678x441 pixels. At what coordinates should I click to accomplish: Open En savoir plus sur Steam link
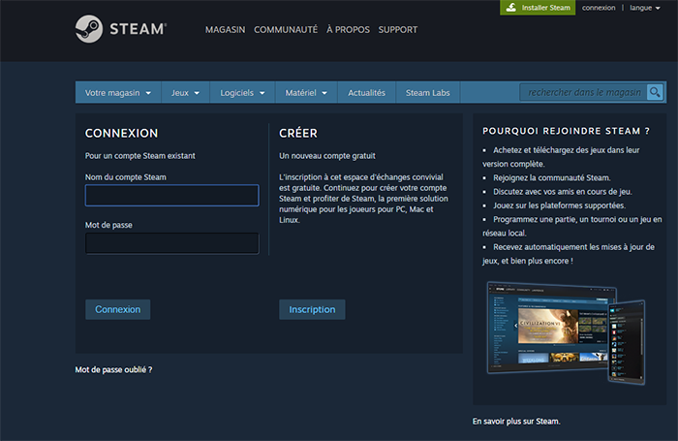coord(516,421)
